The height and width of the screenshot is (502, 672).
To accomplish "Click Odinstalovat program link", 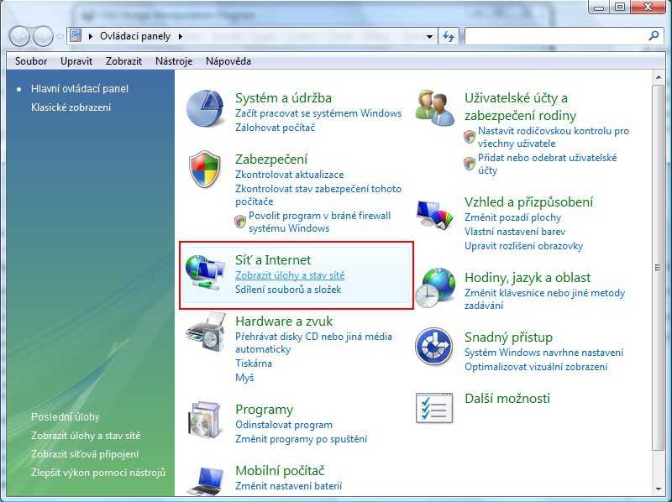I will 284,425.
